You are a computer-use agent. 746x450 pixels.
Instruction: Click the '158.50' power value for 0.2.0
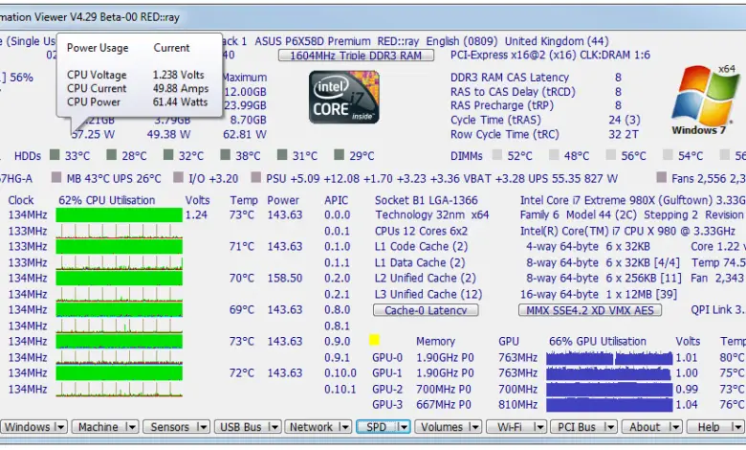tap(284, 278)
